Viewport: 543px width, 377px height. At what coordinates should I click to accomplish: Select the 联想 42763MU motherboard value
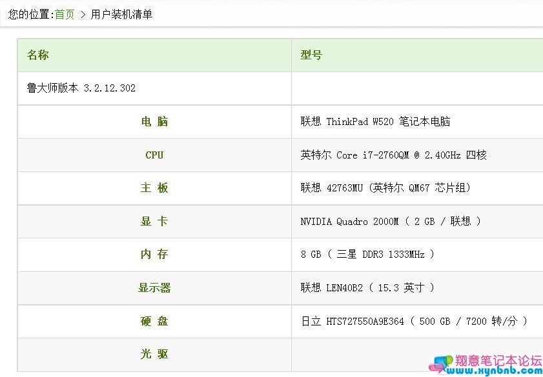pos(385,188)
